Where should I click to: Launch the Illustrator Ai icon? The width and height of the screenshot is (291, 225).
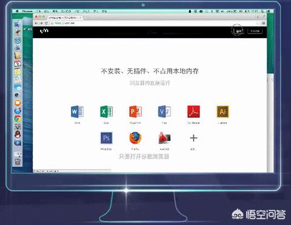click(x=222, y=112)
